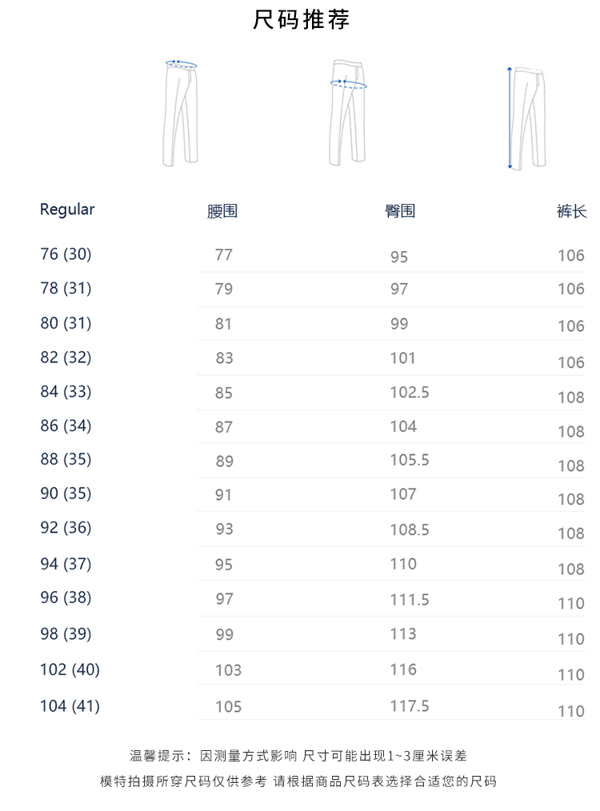Click pants length value for size 98 (39)

click(571, 639)
